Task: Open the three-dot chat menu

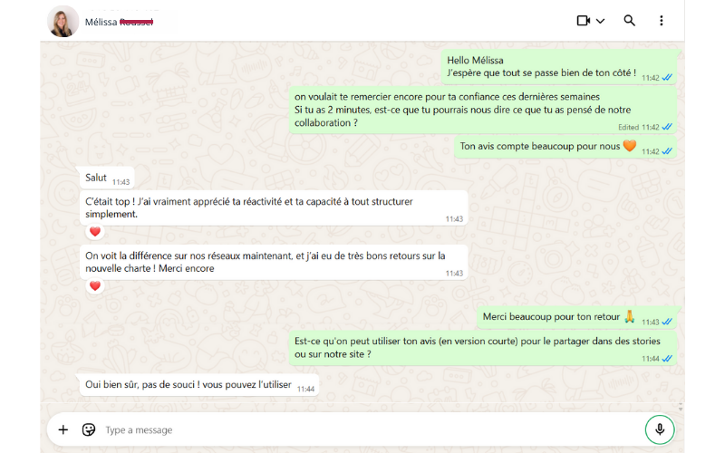Action: (x=662, y=20)
